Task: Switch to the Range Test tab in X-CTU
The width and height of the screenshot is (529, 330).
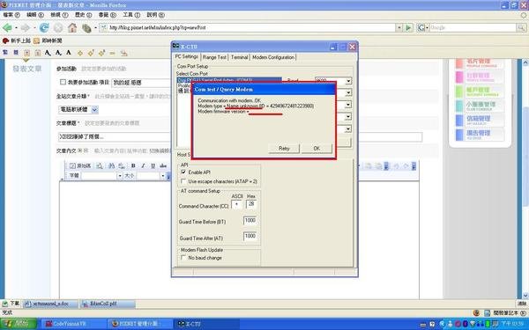Action: coord(214,57)
